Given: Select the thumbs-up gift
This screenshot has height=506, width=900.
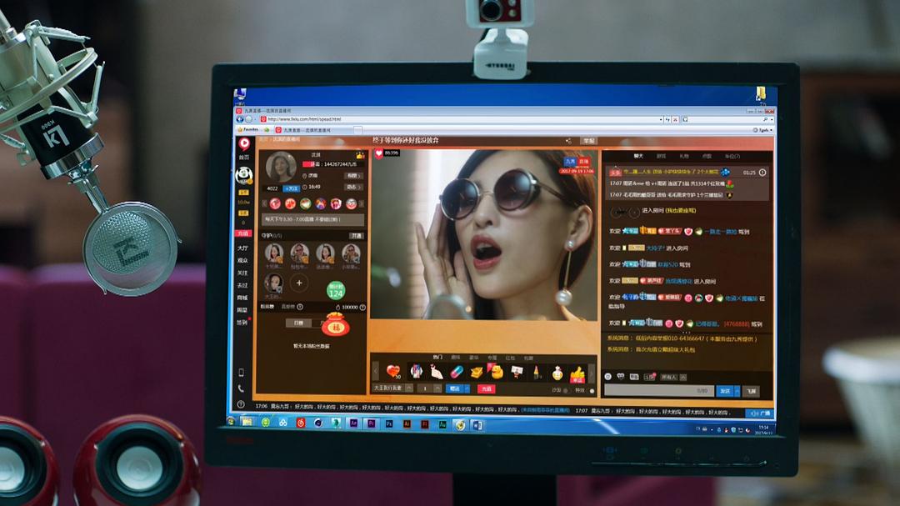Looking at the screenshot, I should pos(577,374).
